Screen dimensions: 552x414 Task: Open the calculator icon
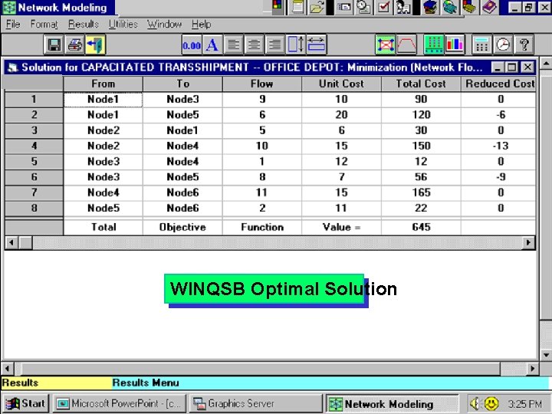click(482, 44)
